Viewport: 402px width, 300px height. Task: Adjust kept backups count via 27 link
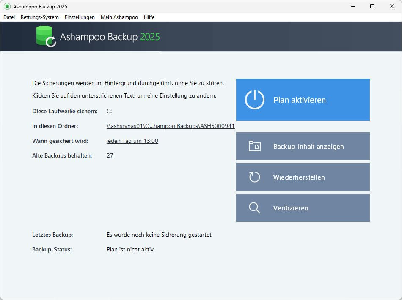point(110,155)
